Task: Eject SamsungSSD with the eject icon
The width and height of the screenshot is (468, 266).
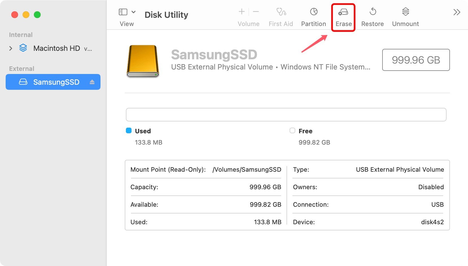Action: (x=92, y=82)
